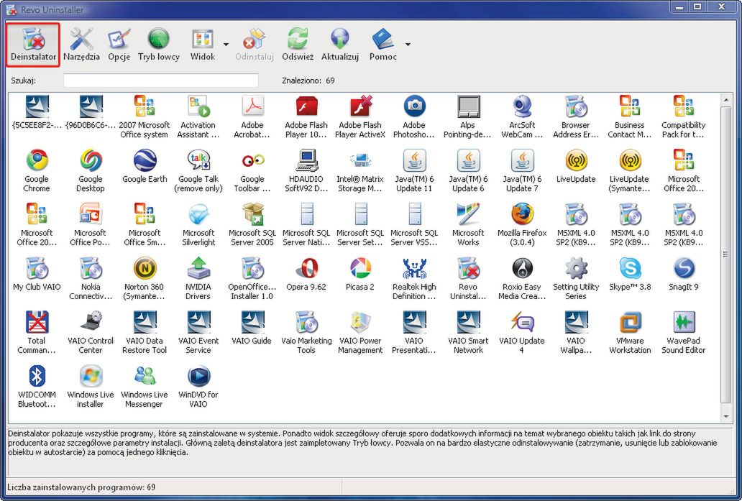
Task: Select the Picasa 2 icon
Action: pos(360,268)
